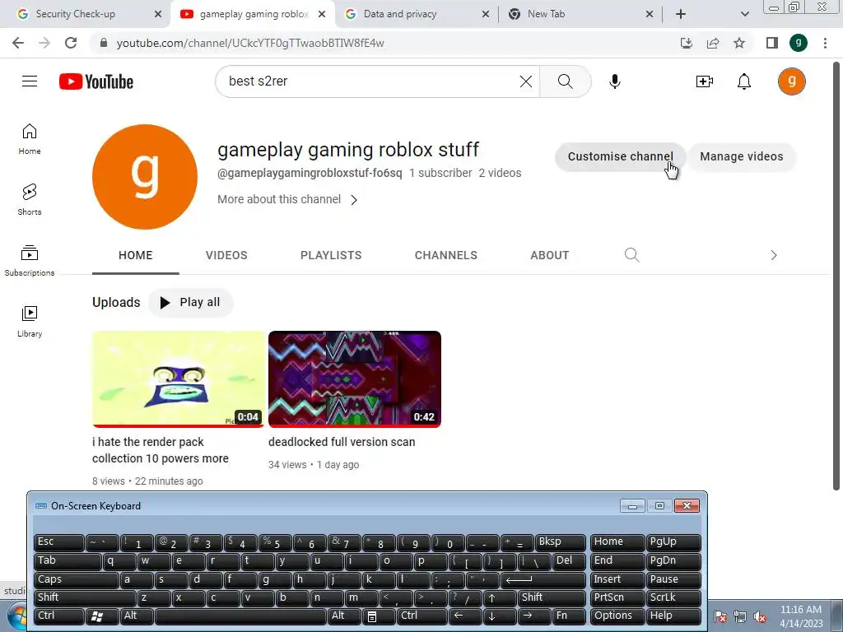
Task: Click the network icon in the system tray
Action: pyautogui.click(x=740, y=617)
